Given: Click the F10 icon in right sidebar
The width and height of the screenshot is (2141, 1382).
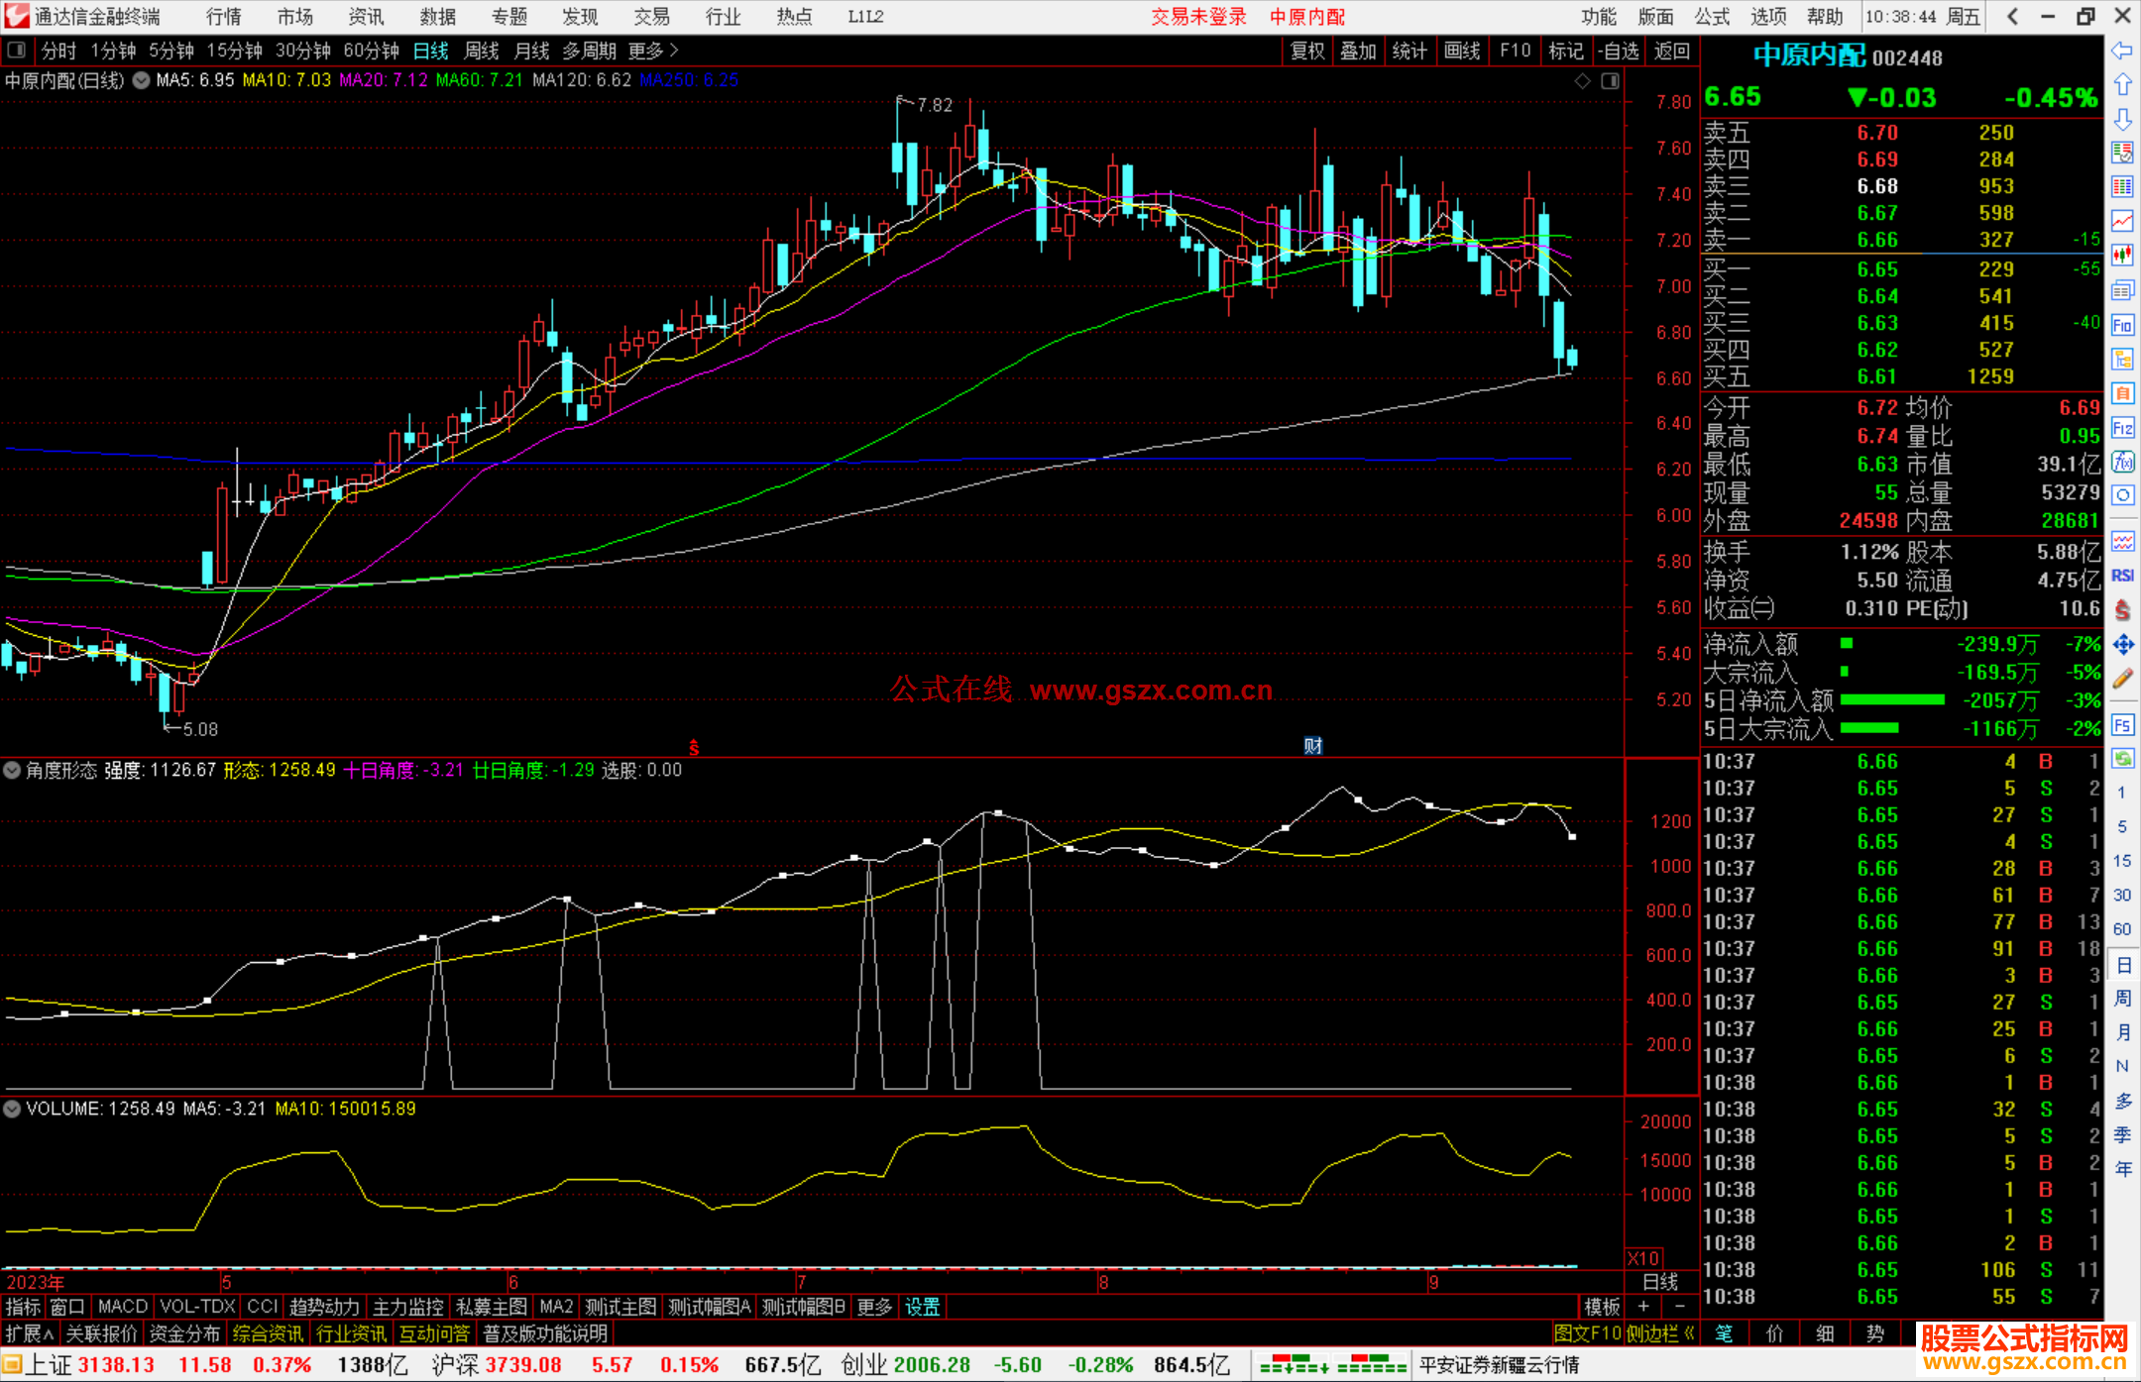Looking at the screenshot, I should pyautogui.click(x=2122, y=325).
